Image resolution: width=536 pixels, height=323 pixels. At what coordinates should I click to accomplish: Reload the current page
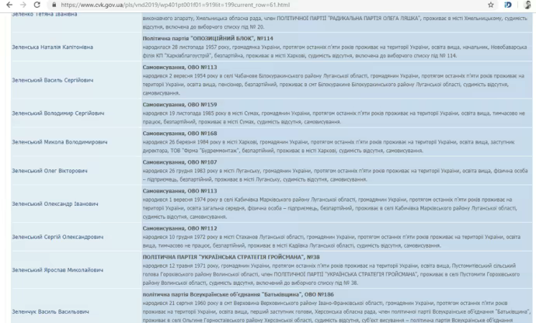coord(37,5)
